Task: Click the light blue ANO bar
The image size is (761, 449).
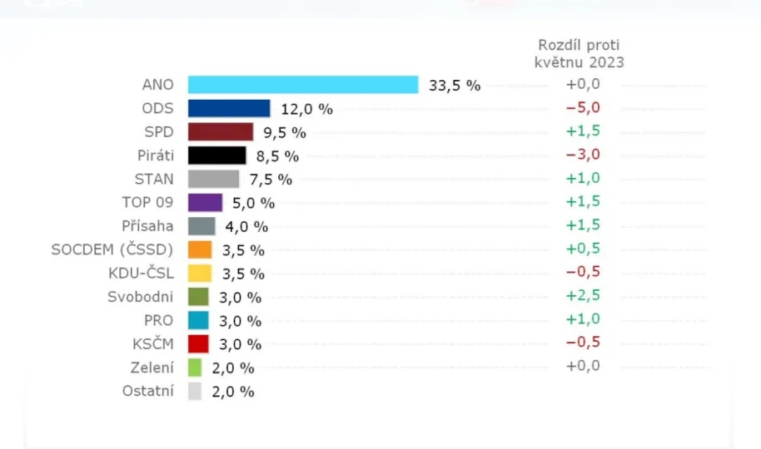Action: point(303,85)
